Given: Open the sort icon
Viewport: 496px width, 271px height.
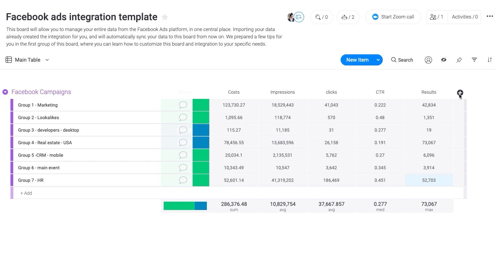Looking at the screenshot, I should [x=490, y=60].
